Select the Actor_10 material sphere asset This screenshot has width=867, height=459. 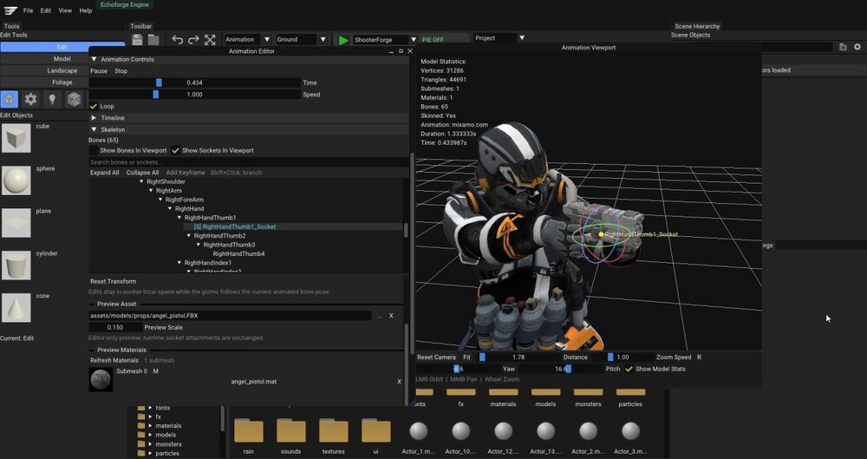tap(460, 430)
